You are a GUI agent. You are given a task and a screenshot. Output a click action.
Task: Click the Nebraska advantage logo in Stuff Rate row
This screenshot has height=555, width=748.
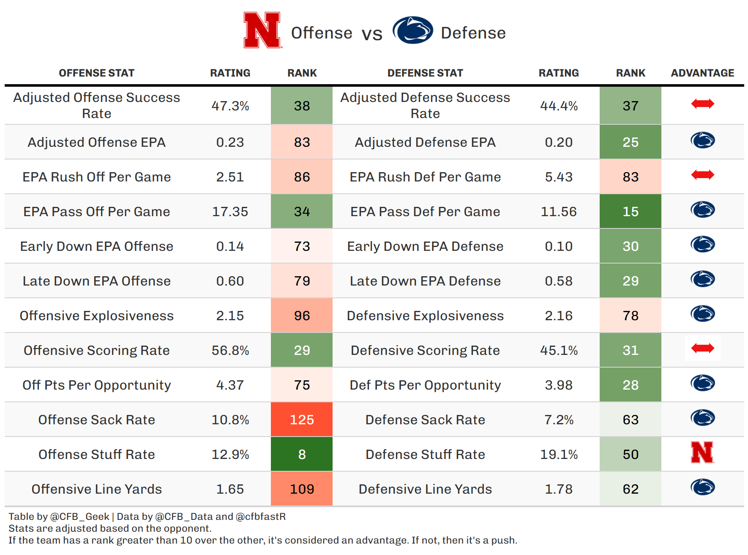tap(702, 452)
